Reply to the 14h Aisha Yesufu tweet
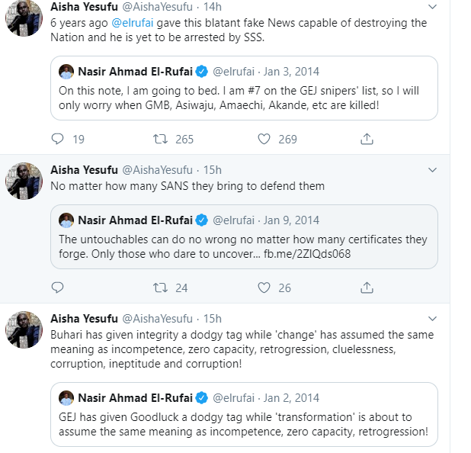The height and width of the screenshot is (453, 471). 57,139
